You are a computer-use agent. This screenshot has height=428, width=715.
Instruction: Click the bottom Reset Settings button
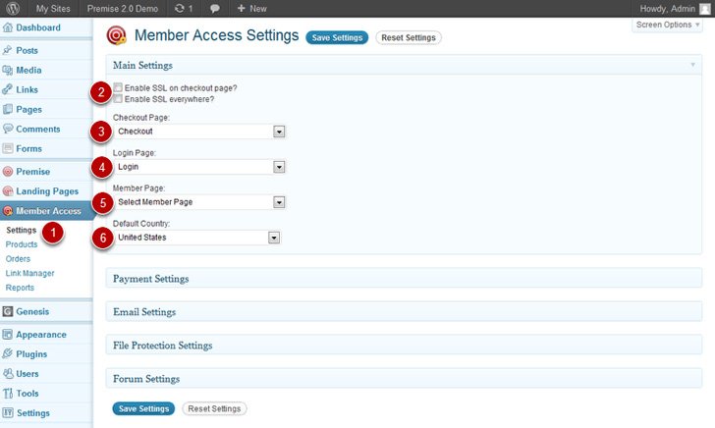[x=214, y=408]
